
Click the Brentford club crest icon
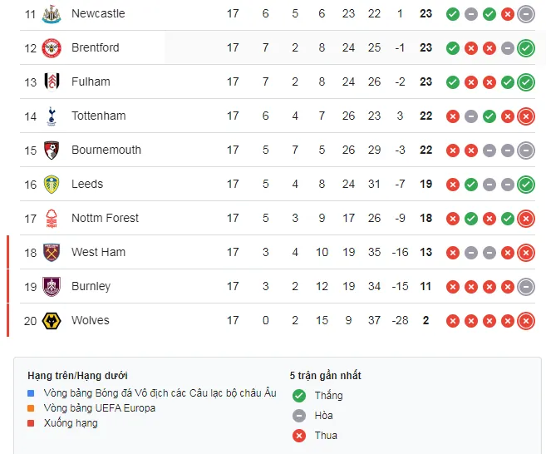pos(52,47)
